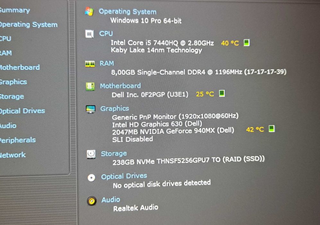The height and width of the screenshot is (225, 320).
Task: Click the Storage hard drive icon
Action: pos(91,154)
